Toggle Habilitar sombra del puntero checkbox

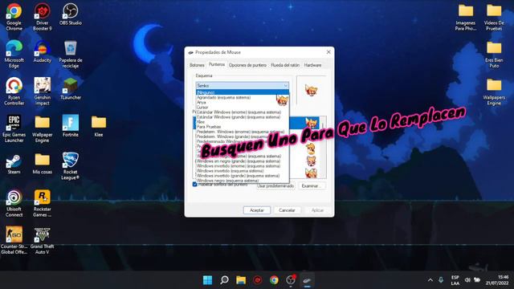tap(194, 185)
